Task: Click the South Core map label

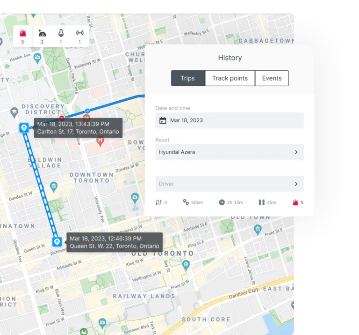Action: coord(206,320)
